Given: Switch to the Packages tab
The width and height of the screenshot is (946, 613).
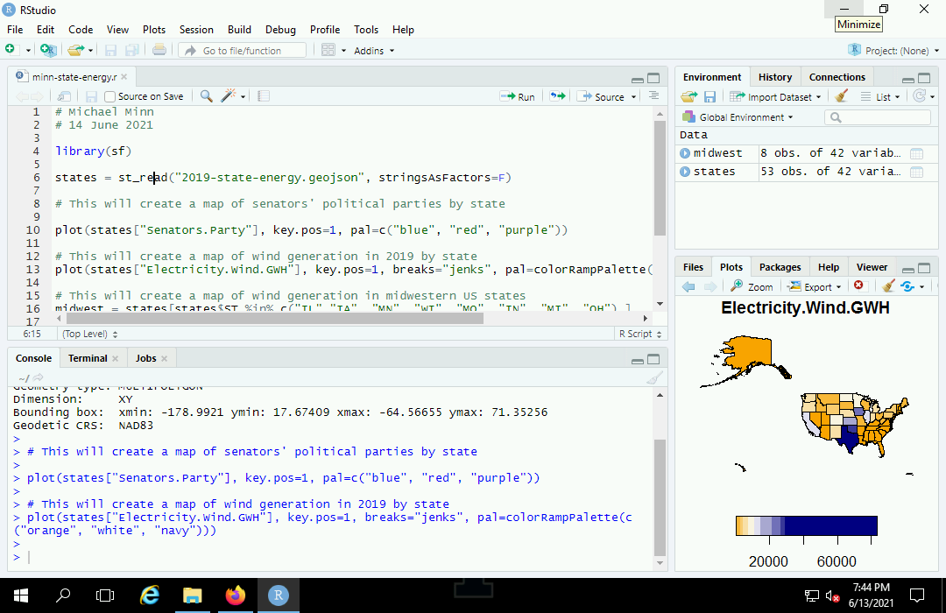Looking at the screenshot, I should tap(780, 267).
